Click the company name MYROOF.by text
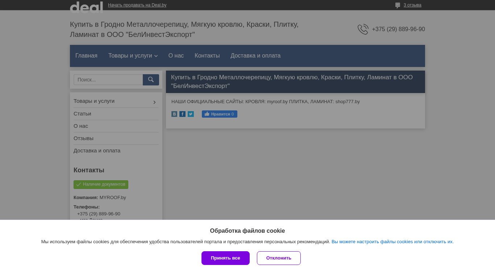The image size is (495, 278). [x=113, y=198]
